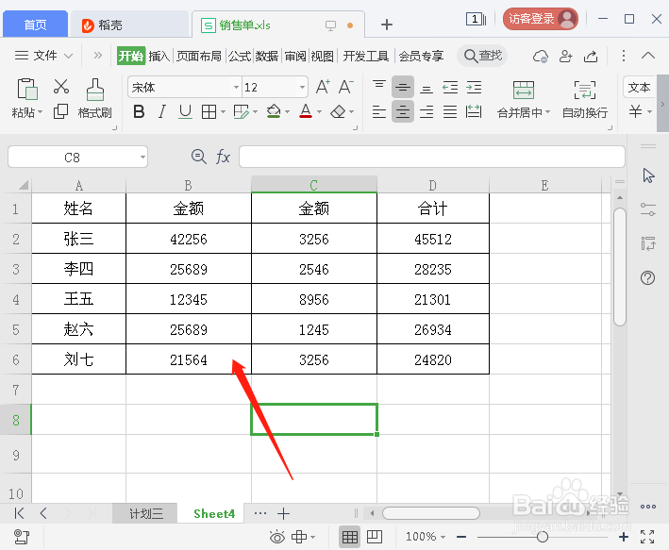
Task: Justify cell text
Action: [x=450, y=111]
